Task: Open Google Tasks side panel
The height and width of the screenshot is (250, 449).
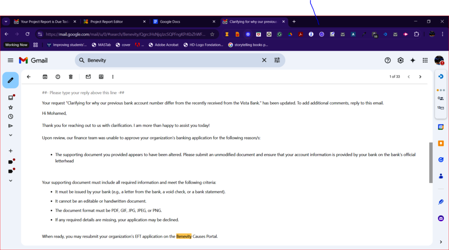Action: 441,160
